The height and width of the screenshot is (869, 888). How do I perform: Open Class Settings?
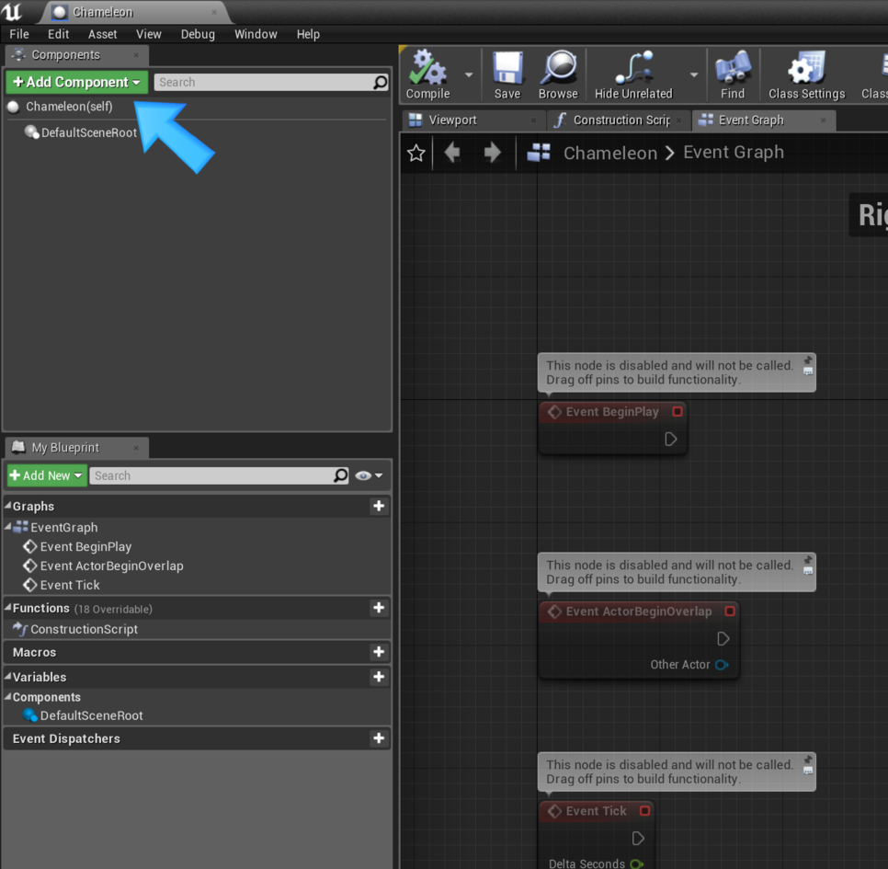pyautogui.click(x=806, y=74)
